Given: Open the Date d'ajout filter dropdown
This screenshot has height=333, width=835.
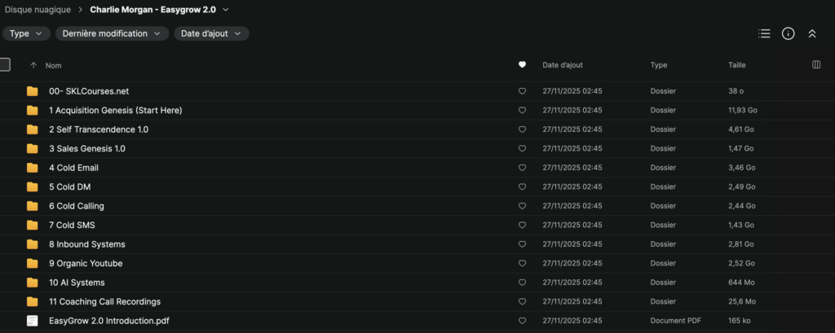Looking at the screenshot, I should pyautogui.click(x=211, y=33).
